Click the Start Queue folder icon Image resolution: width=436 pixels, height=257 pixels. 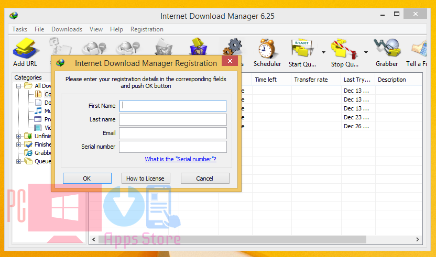[x=302, y=48]
